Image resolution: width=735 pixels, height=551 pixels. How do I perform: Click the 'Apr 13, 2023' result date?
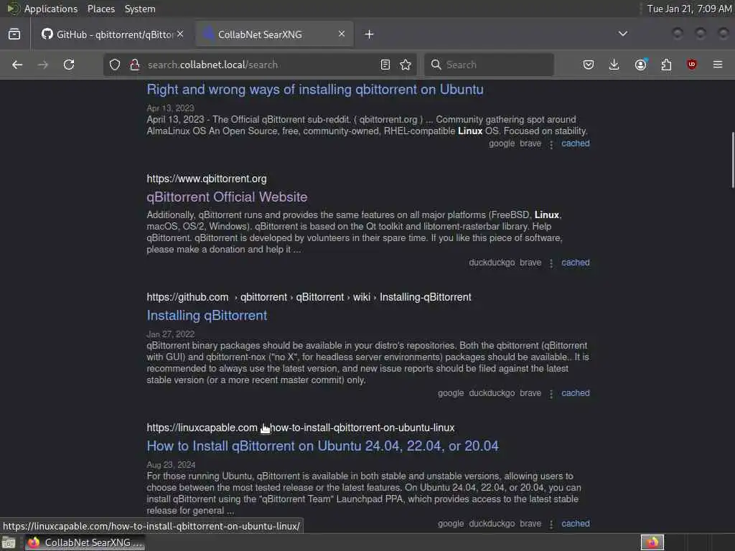pyautogui.click(x=170, y=108)
